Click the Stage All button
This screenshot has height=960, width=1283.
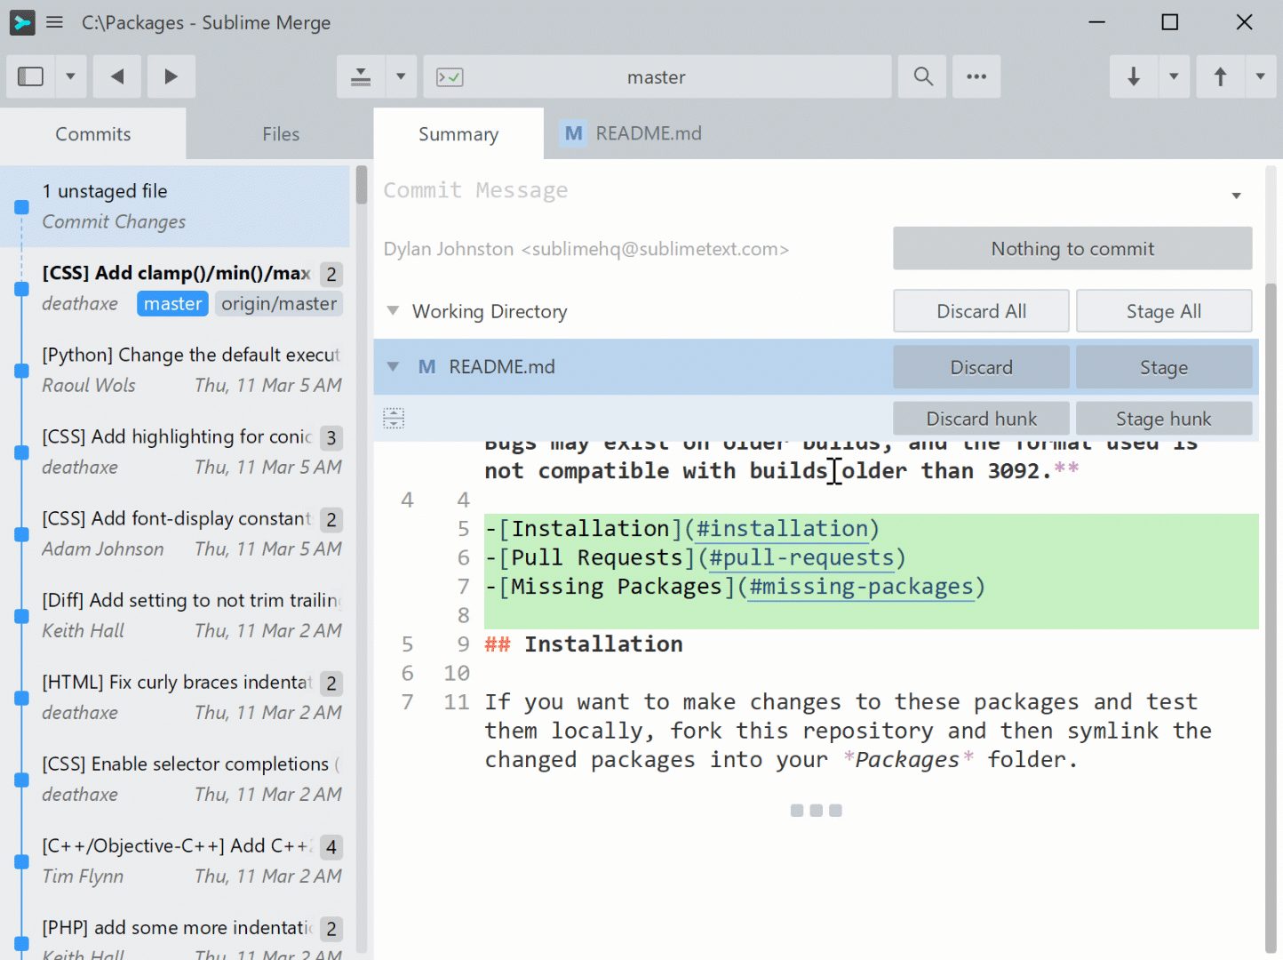tap(1164, 311)
